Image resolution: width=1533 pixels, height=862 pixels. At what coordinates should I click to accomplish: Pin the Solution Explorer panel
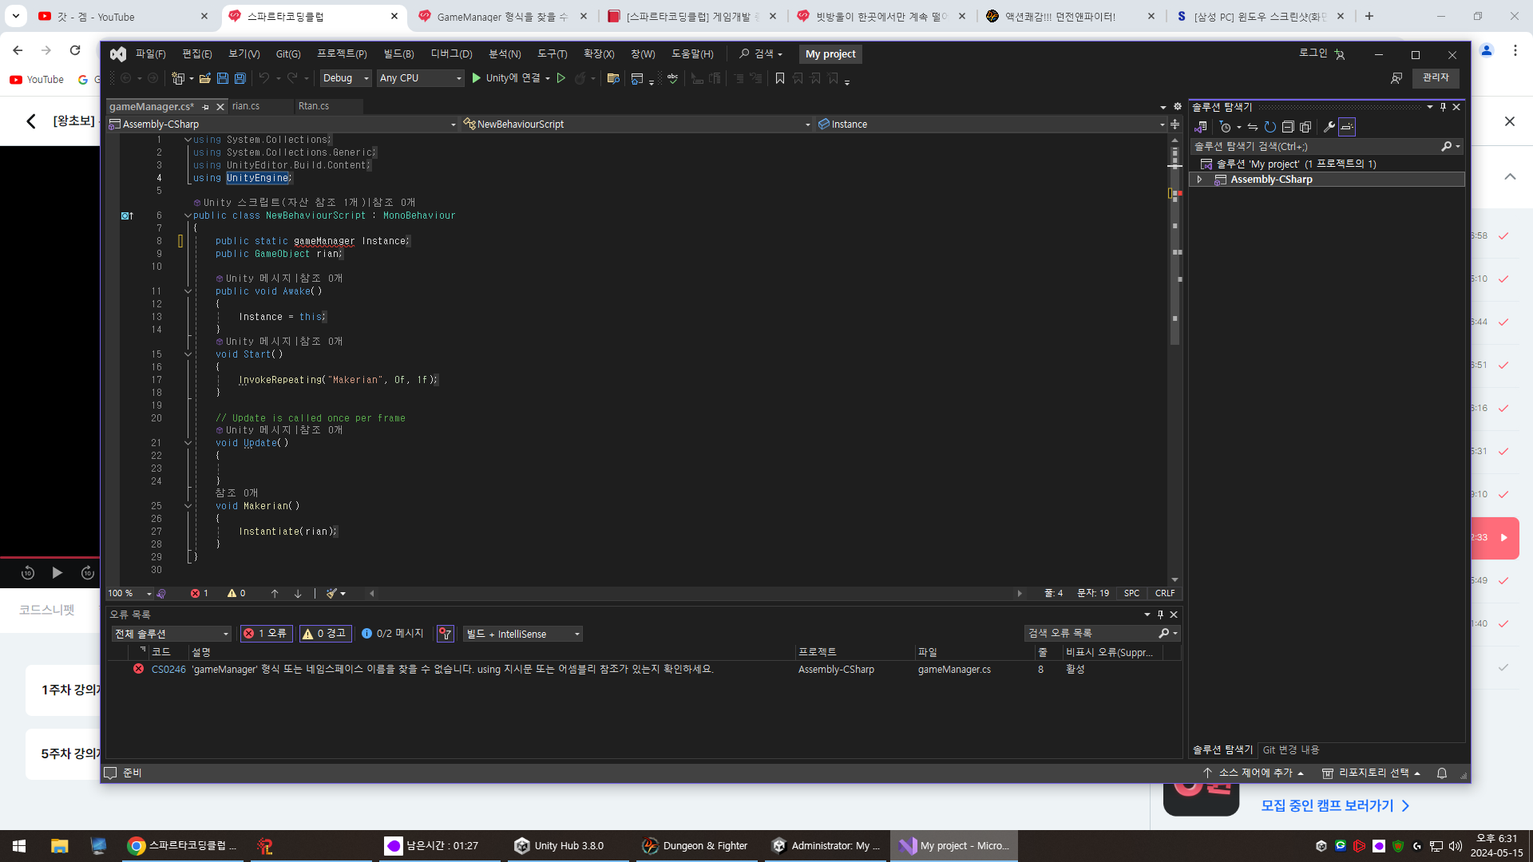click(1443, 107)
